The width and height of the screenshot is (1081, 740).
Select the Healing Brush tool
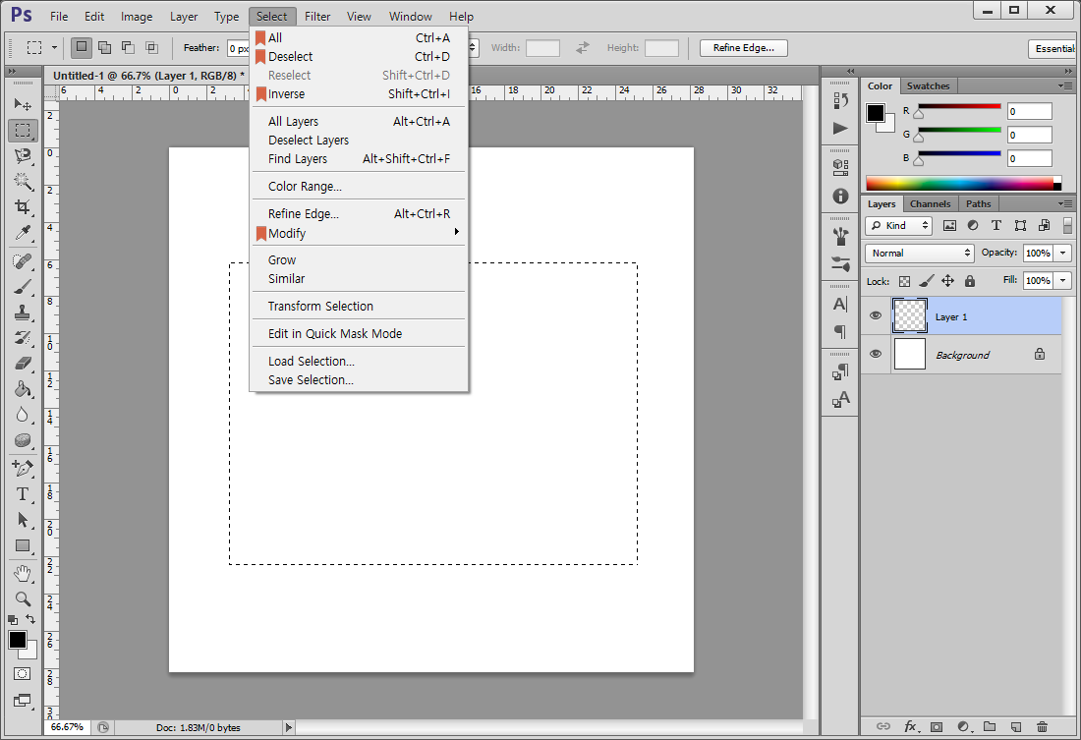click(23, 261)
